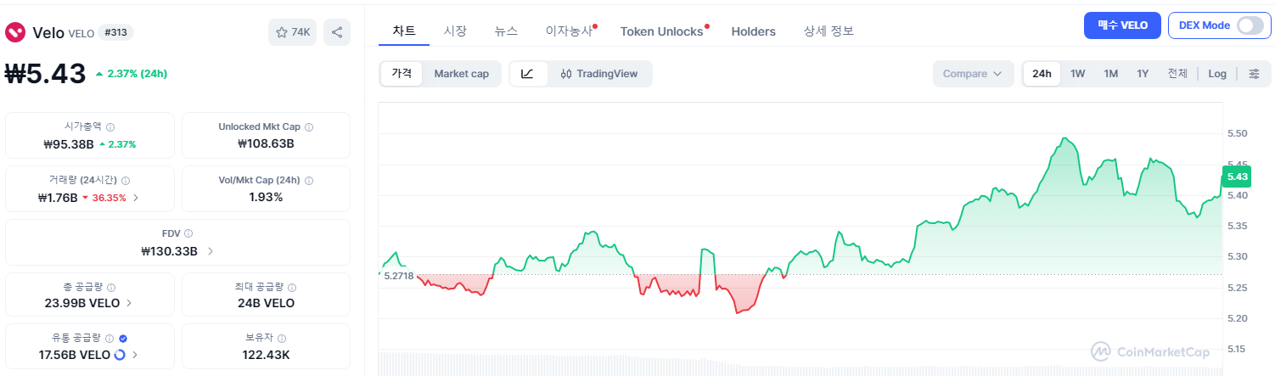The image size is (1275, 376).
Task: Click info icon next to FDV
Action: point(188,233)
